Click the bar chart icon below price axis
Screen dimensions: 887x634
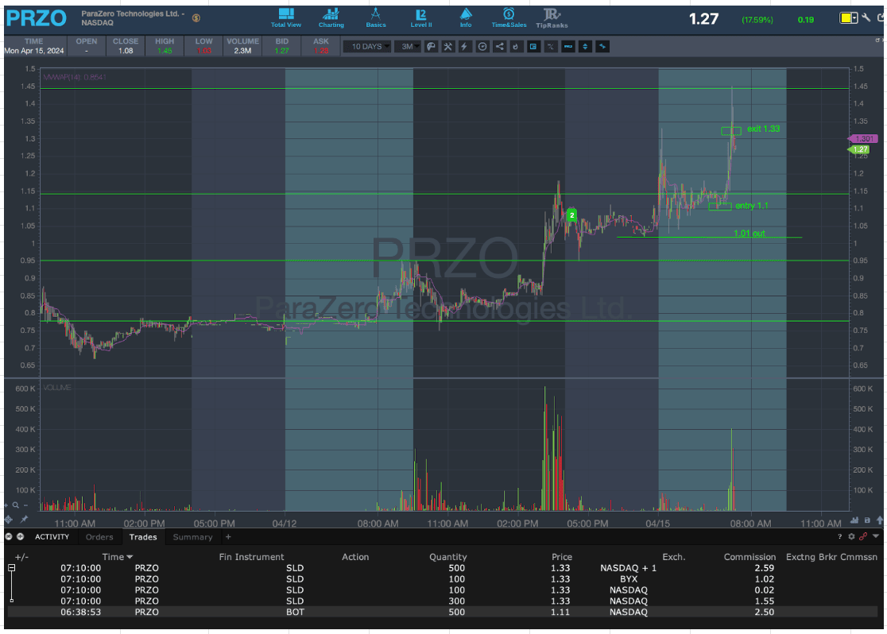(854, 520)
